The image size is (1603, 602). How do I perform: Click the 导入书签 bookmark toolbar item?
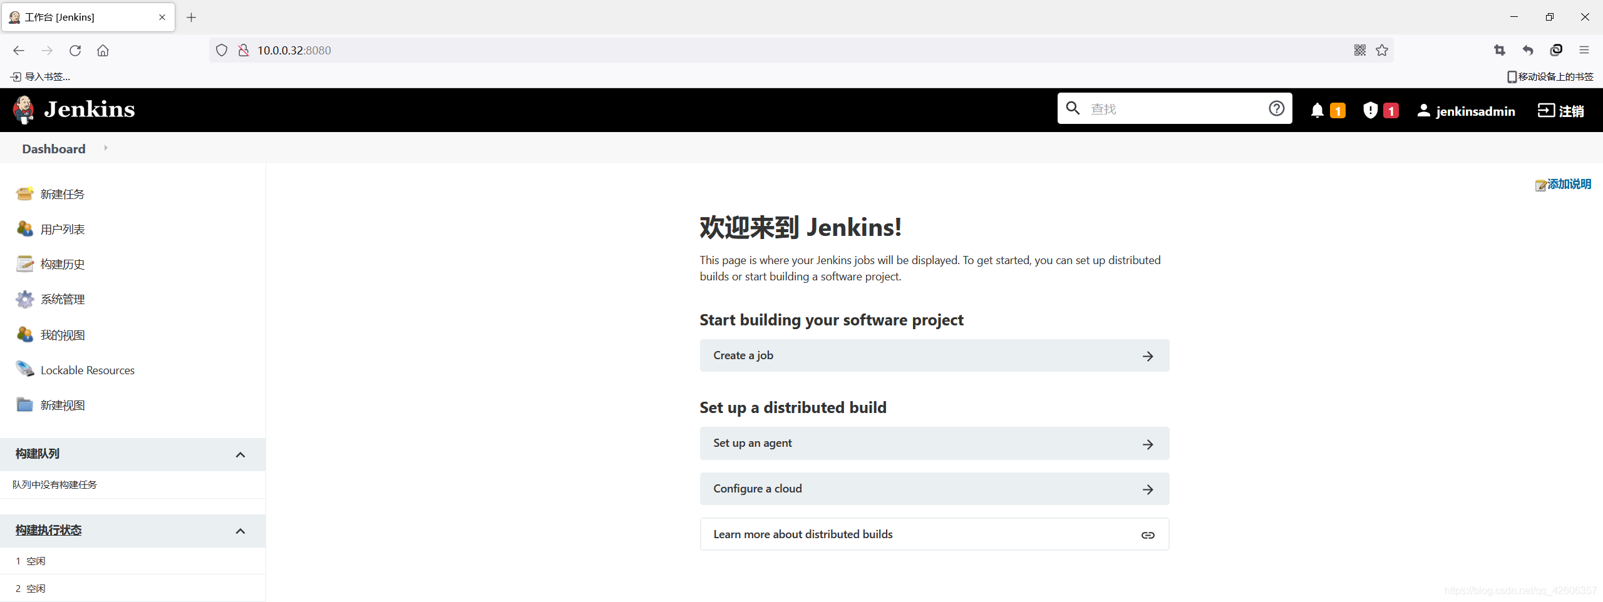tap(41, 77)
